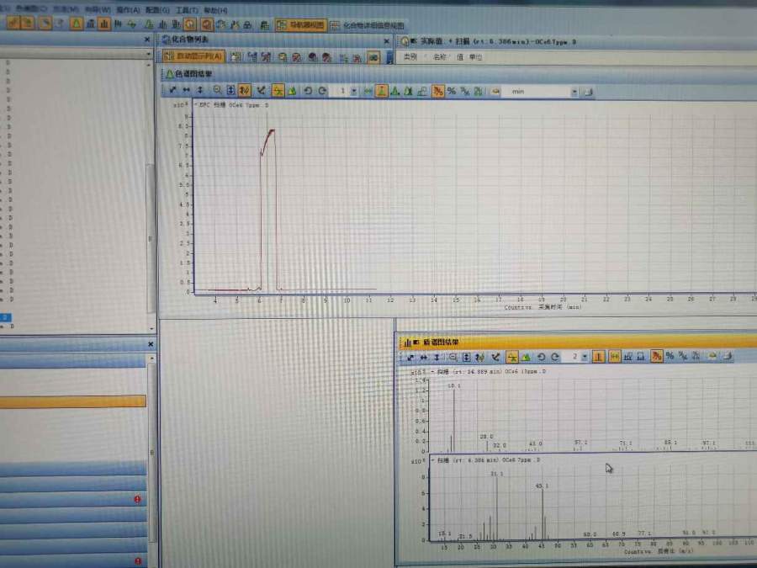Toggle the highlighted peak icon in chromatogram toolbar
757x568 pixels.
coord(381,91)
